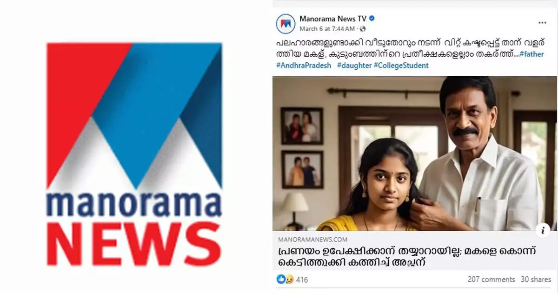Image resolution: width=558 pixels, height=293 pixels.
Task: Click the large Manorama News logo
Action: pos(134,154)
